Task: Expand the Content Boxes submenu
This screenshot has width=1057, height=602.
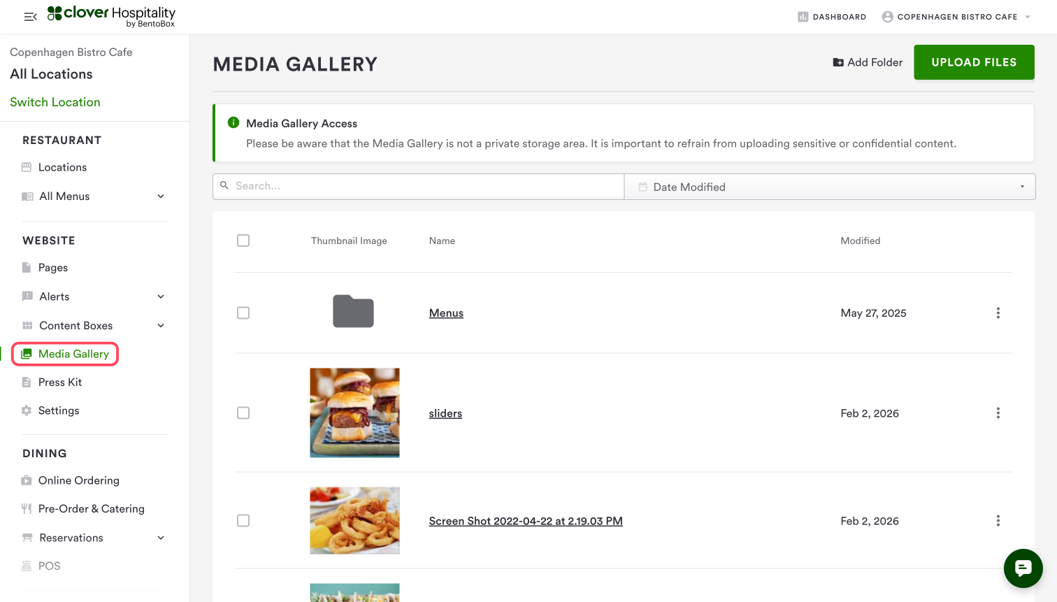Action: [x=161, y=326]
